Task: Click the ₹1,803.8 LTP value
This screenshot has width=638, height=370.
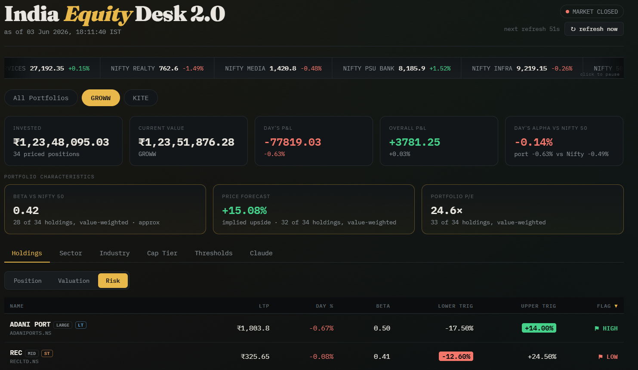Action: tap(253, 328)
